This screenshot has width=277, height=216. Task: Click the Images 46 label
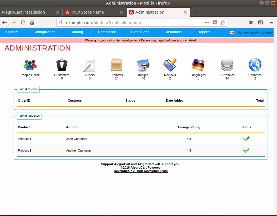(x=143, y=77)
